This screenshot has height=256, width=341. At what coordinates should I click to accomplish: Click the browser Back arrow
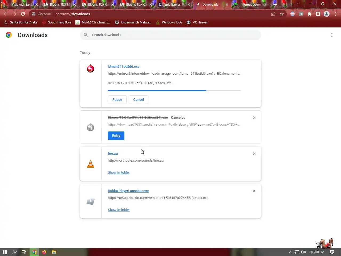(6, 14)
